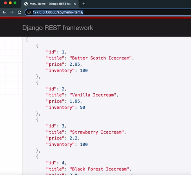Minimize window with the yellow button
Viewport: 191px width, 175px height.
coord(10,3)
